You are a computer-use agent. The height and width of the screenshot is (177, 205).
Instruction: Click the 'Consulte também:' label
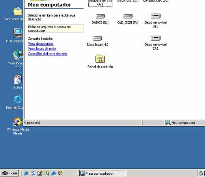tap(41, 39)
